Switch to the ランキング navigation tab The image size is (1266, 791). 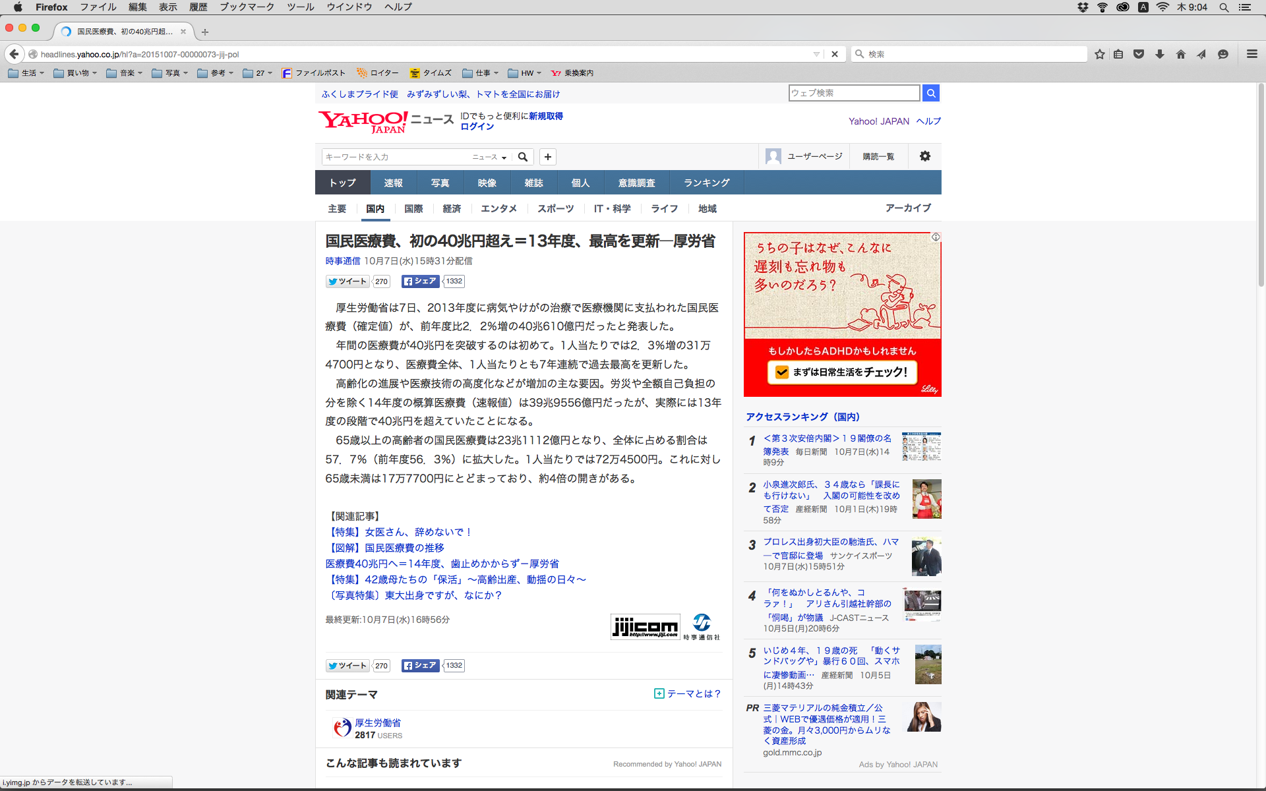point(706,183)
